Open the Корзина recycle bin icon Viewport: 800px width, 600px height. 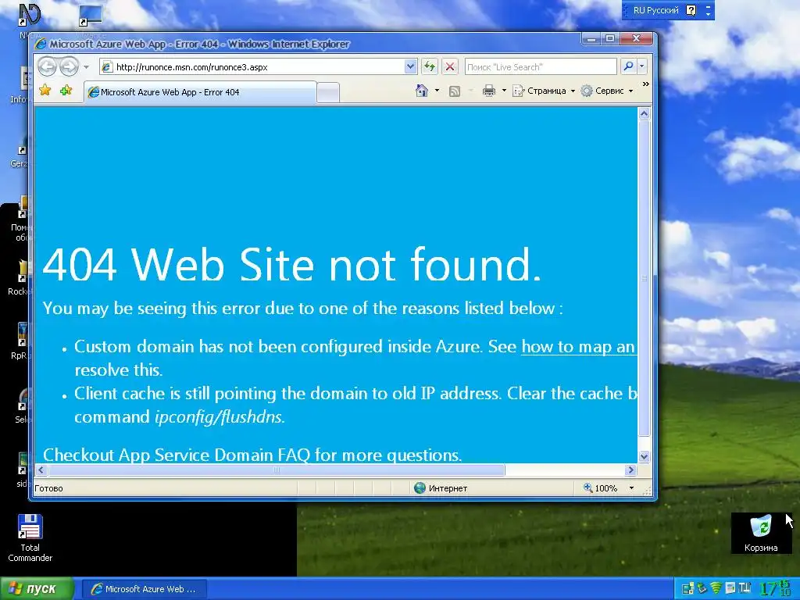(x=761, y=533)
